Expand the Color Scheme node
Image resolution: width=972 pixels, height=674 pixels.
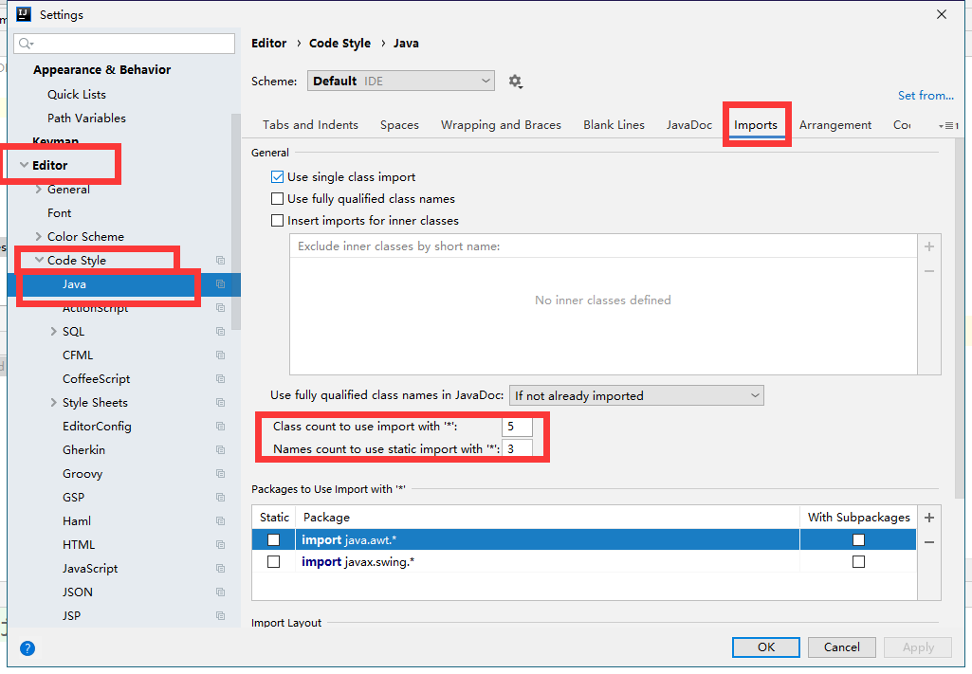(x=39, y=237)
